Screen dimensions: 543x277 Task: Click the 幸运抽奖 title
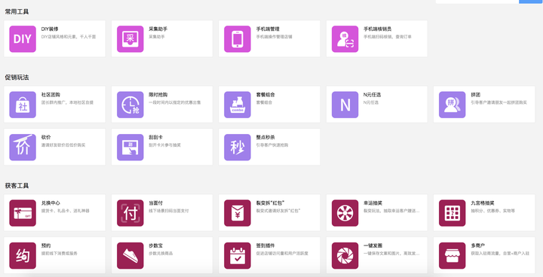pyautogui.click(x=373, y=203)
